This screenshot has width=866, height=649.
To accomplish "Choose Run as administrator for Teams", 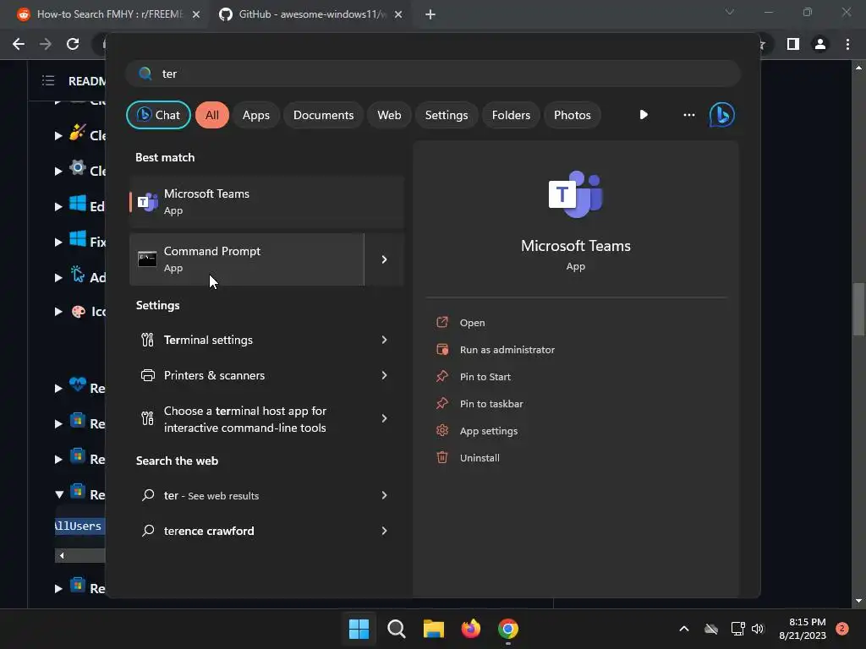I will [x=507, y=350].
